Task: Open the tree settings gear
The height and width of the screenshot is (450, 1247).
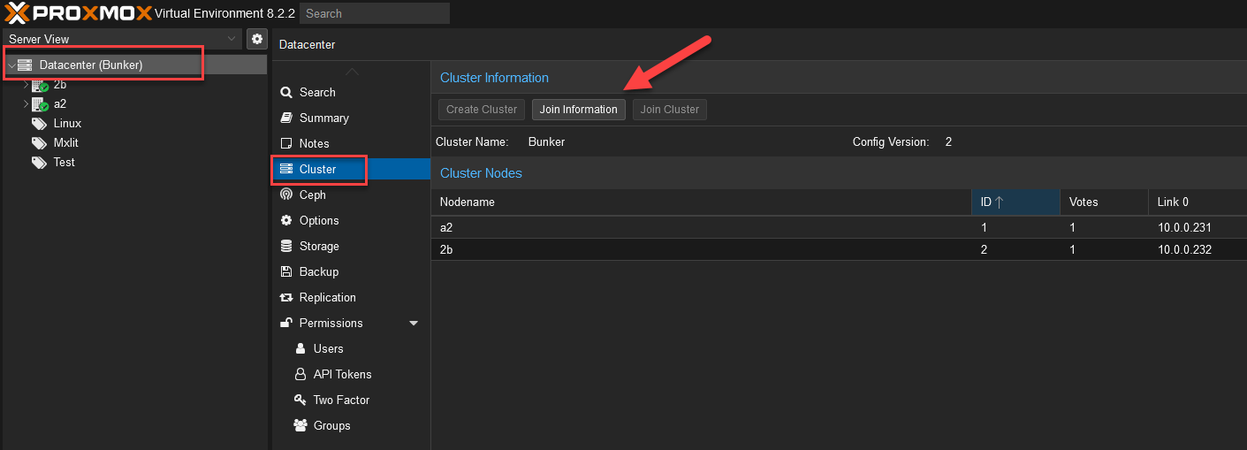Action: [x=257, y=39]
